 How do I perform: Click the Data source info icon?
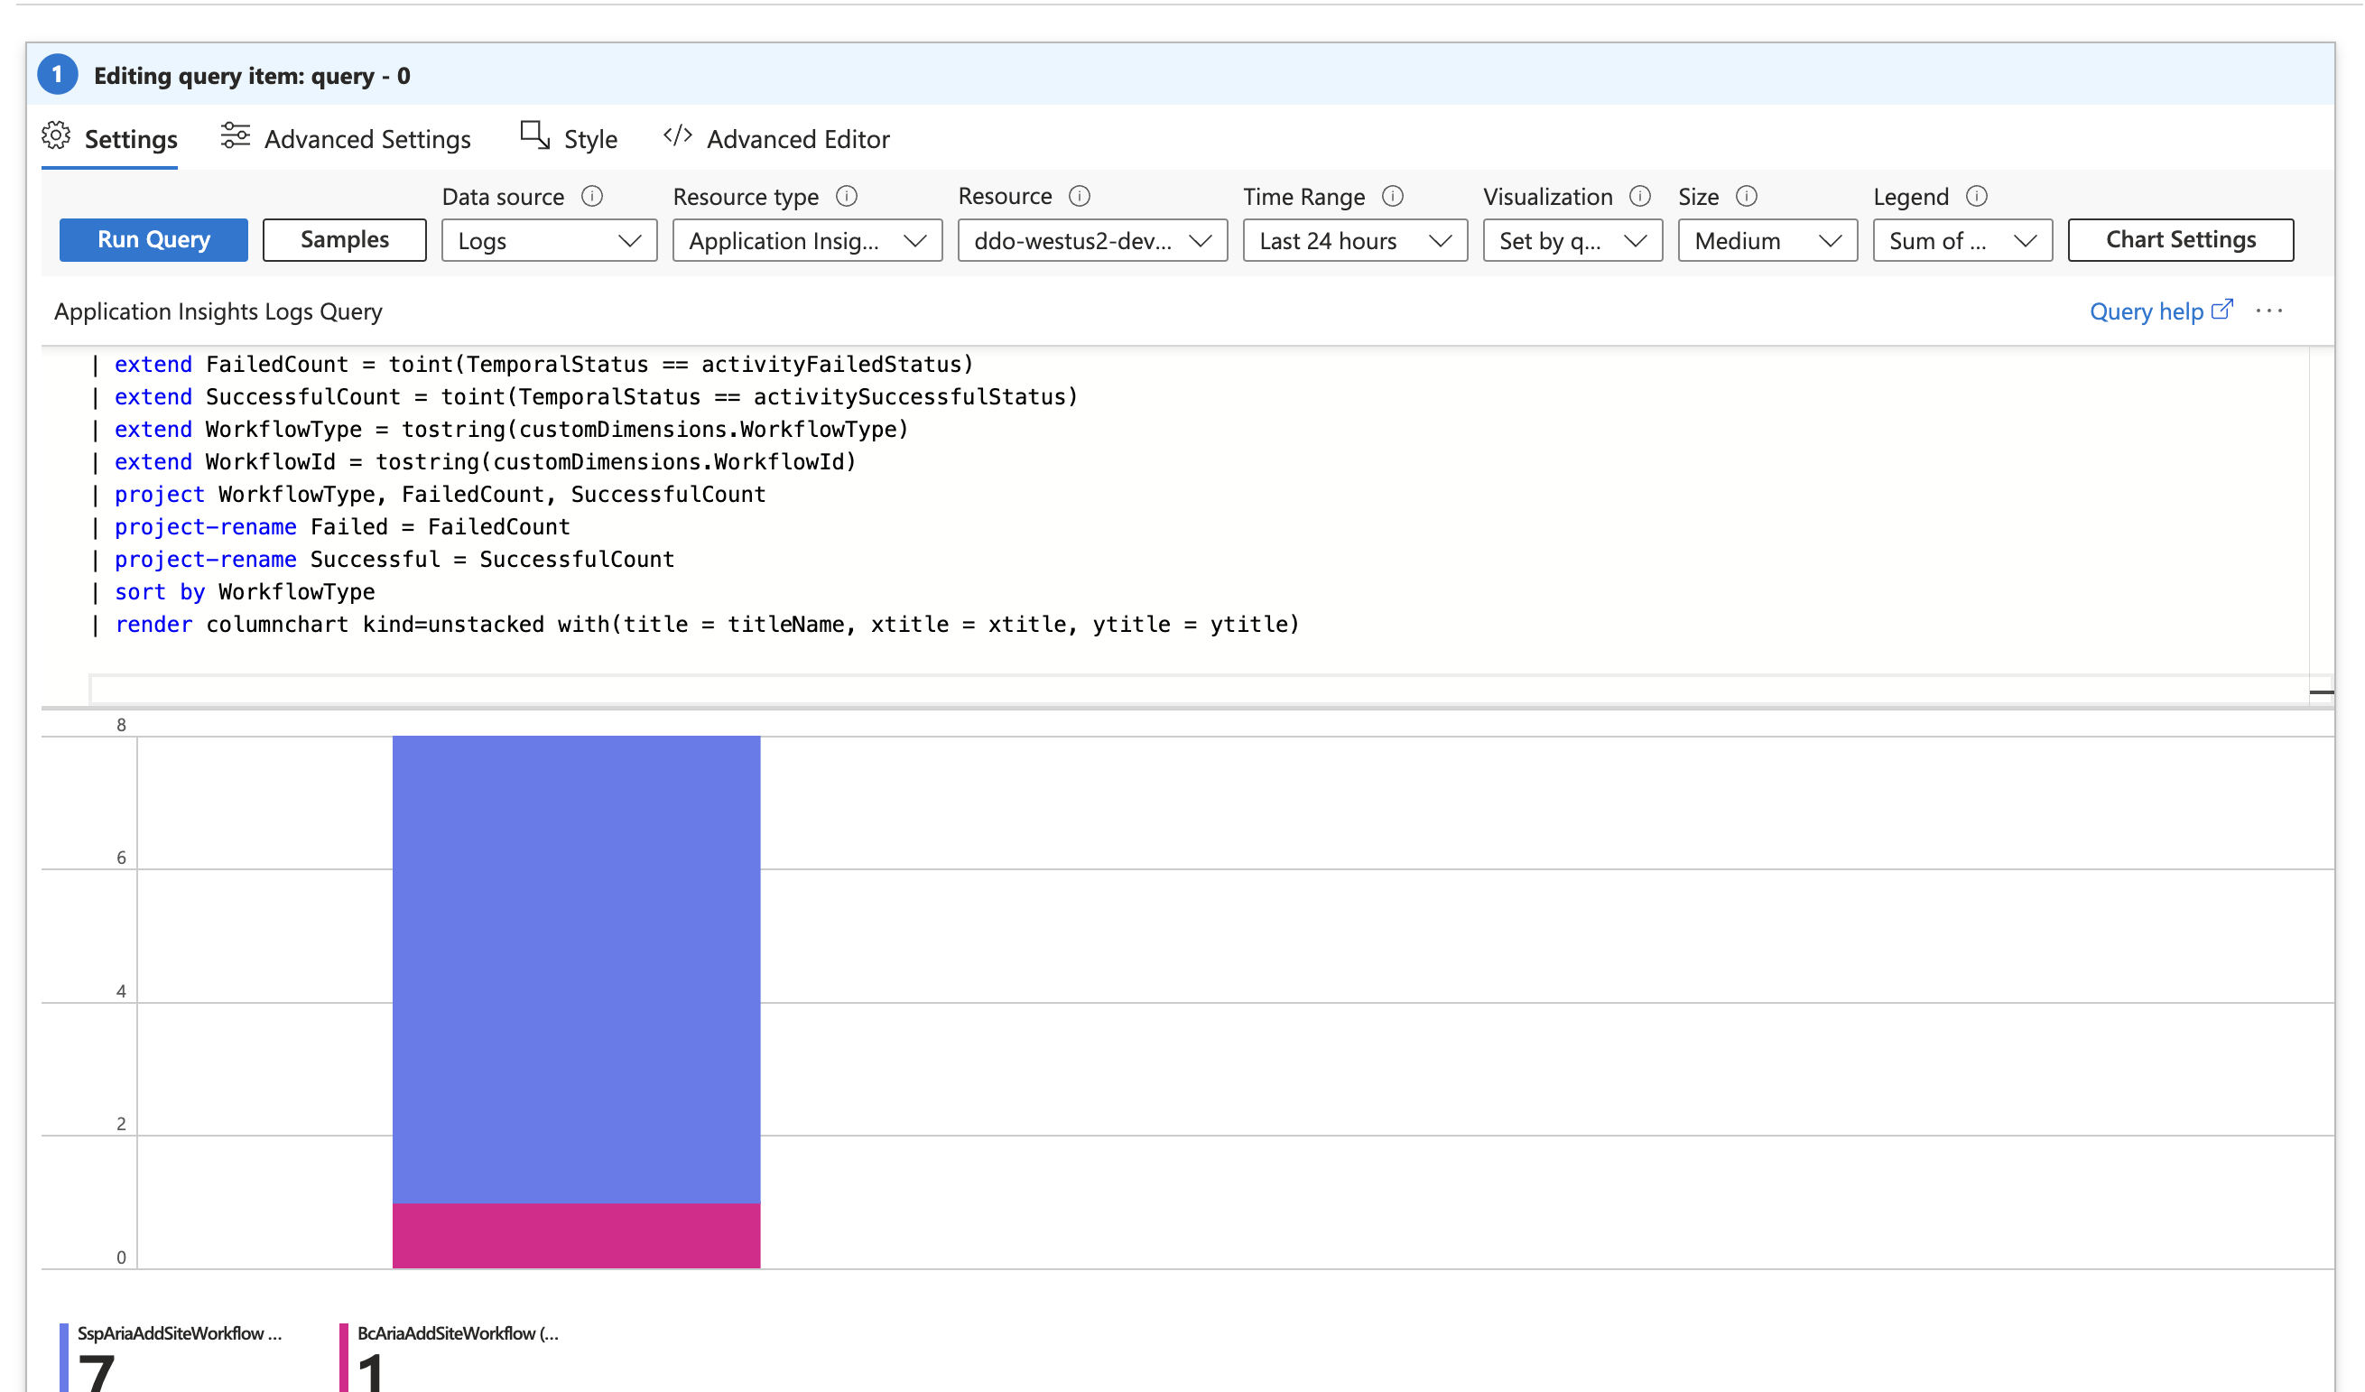pyautogui.click(x=591, y=196)
